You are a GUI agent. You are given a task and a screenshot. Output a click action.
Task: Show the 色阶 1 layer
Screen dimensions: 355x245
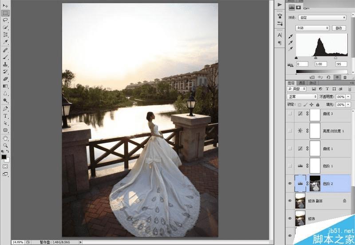point(290,166)
